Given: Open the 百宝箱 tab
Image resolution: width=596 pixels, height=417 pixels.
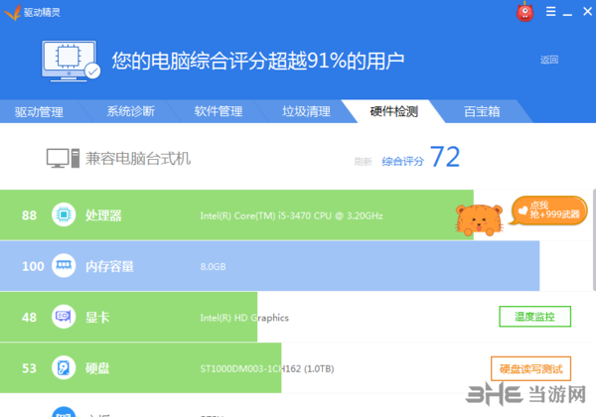Looking at the screenshot, I should click(482, 111).
